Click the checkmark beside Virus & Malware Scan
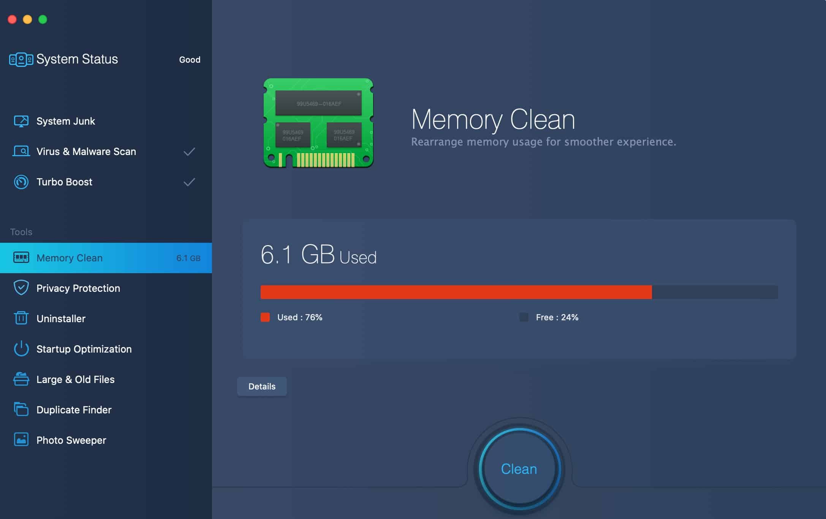 click(x=189, y=152)
